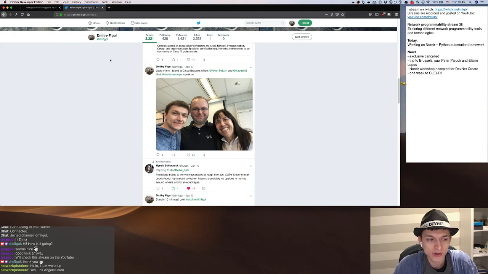
Task: Open developer tools wrench icon
Action: [16, 14]
